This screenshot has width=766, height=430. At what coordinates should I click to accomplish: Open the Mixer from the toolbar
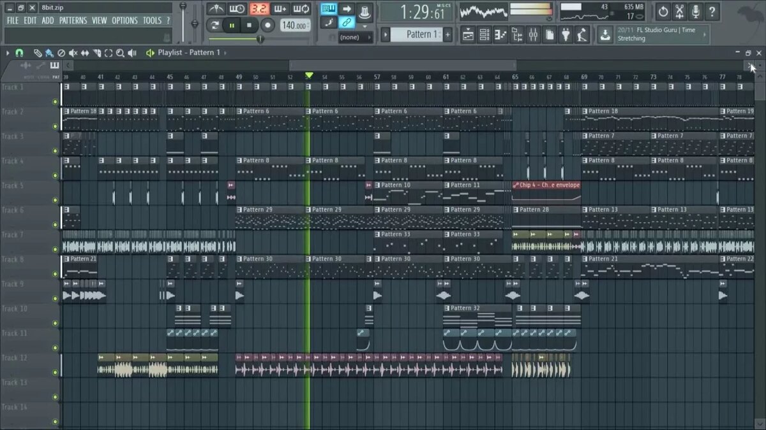533,35
